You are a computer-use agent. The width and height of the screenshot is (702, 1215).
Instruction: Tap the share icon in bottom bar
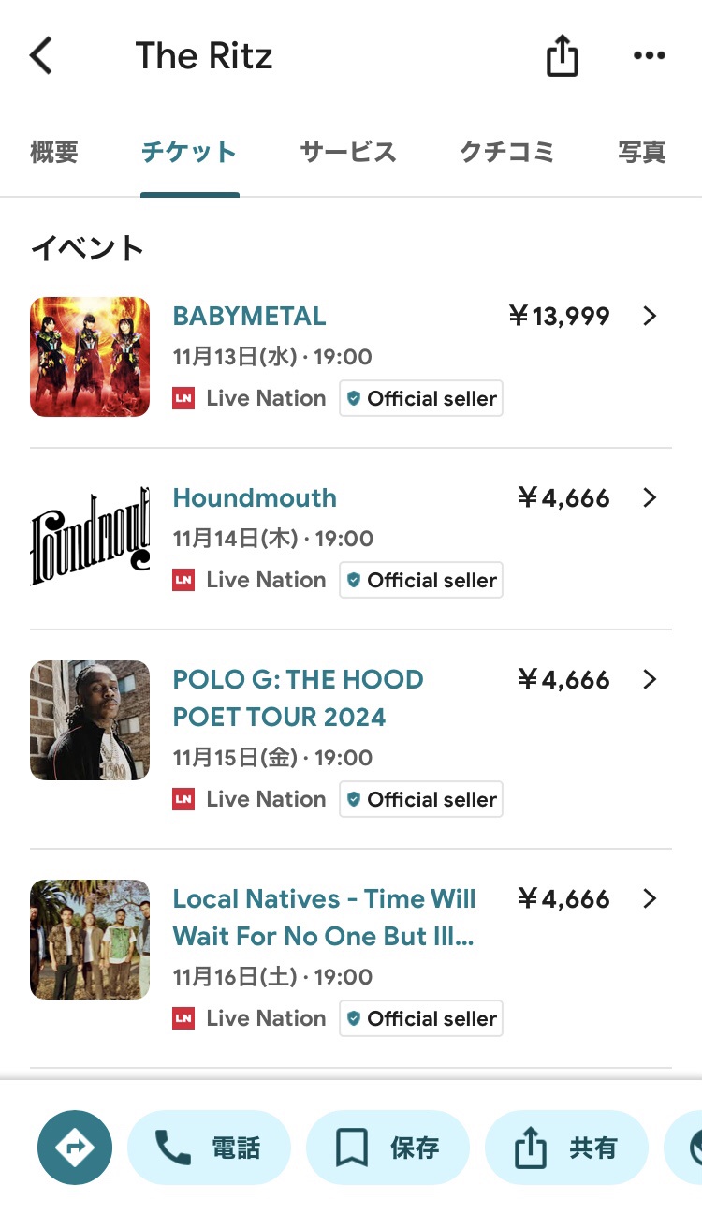pyautogui.click(x=531, y=1148)
